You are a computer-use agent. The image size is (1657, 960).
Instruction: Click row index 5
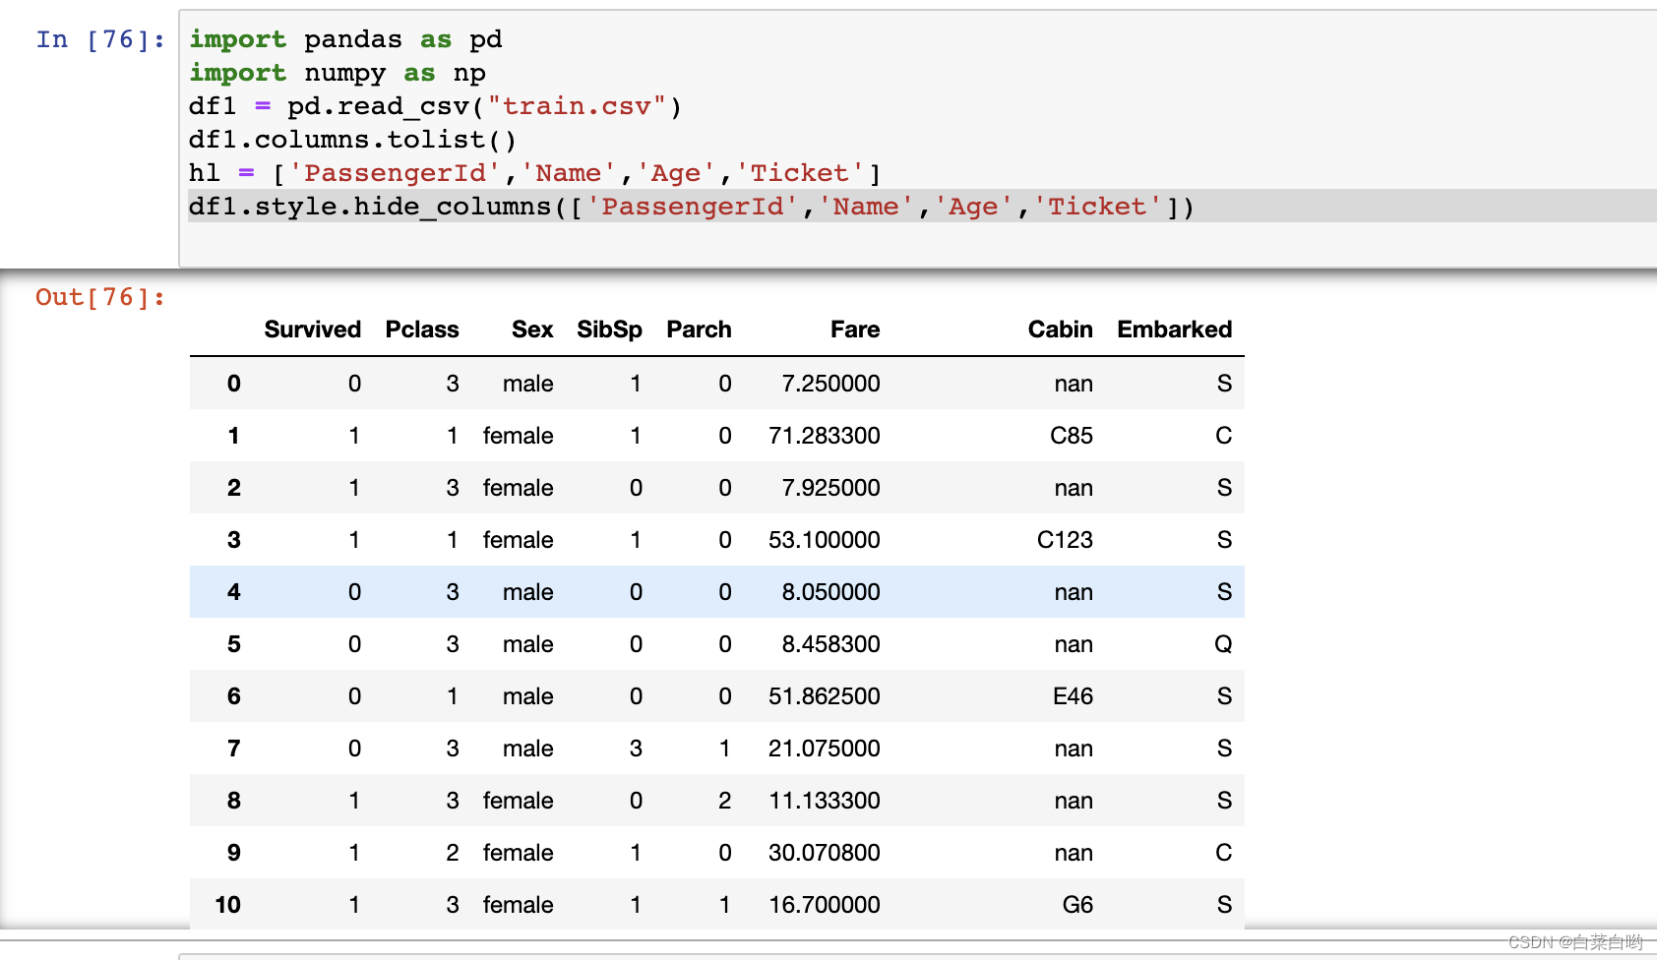234,644
